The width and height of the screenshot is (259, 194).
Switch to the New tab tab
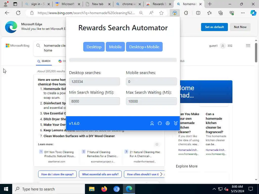pos(98,4)
